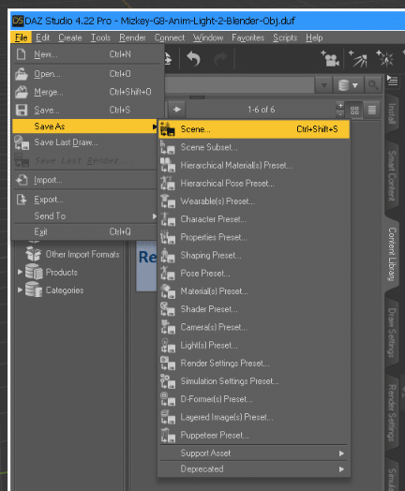This screenshot has height=491, width=405.
Task: Choose Render Settings Preset...
Action: (x=253, y=364)
